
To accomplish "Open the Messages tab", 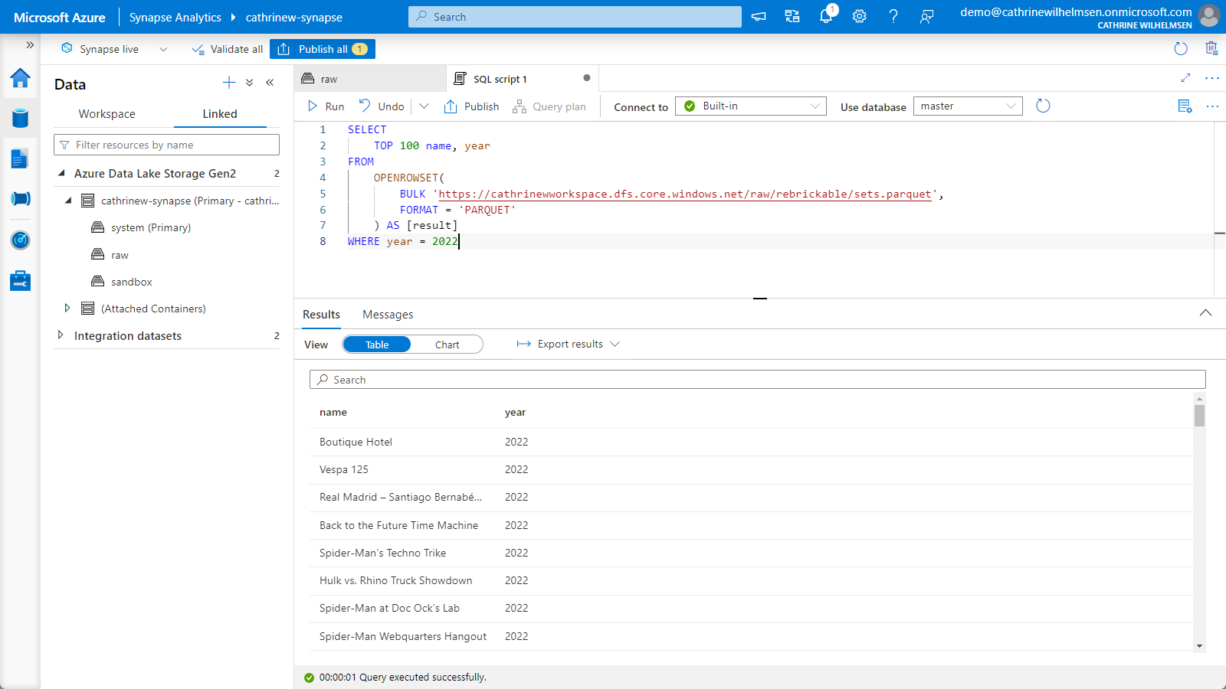I will click(388, 315).
